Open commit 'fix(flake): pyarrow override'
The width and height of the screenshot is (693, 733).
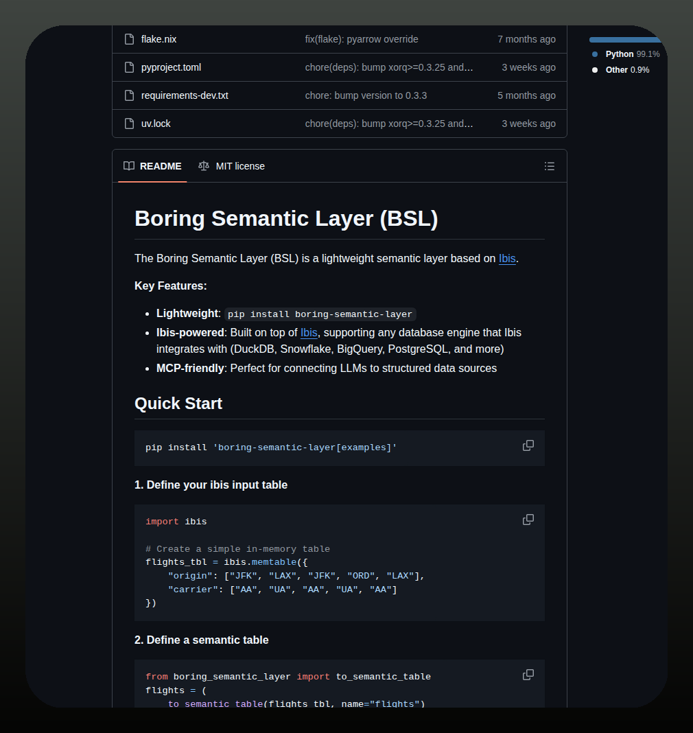[362, 39]
